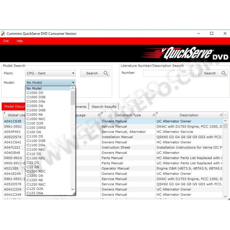Click Search button beside Number field

click(213, 73)
